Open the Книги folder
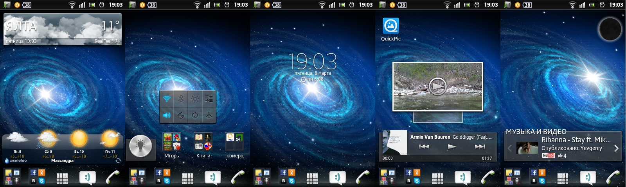Screen dimensions: 626x187 203,142
